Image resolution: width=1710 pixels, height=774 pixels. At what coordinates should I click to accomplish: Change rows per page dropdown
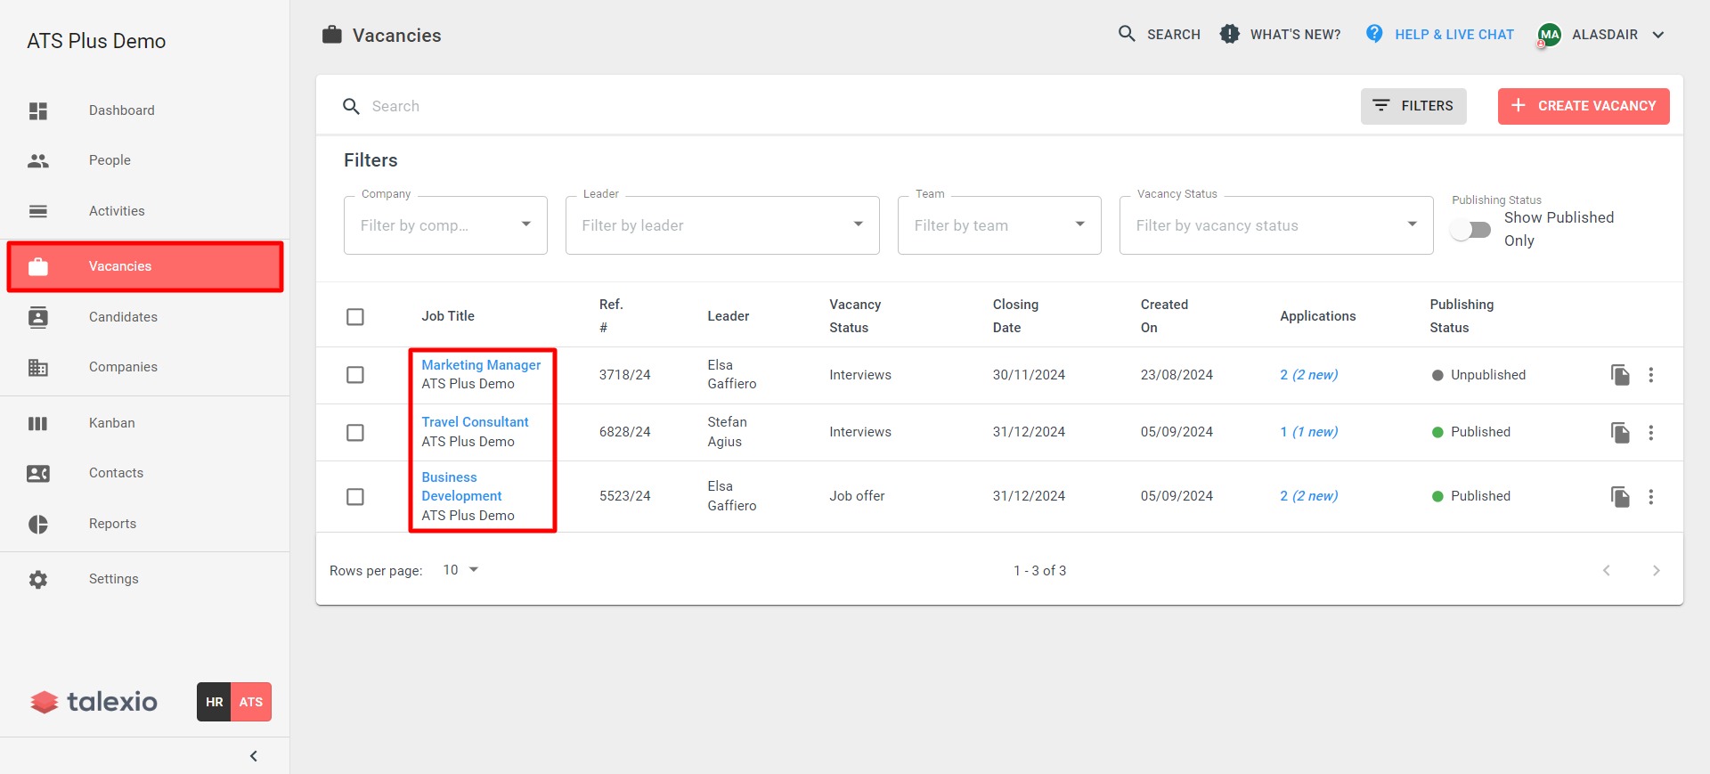460,570
